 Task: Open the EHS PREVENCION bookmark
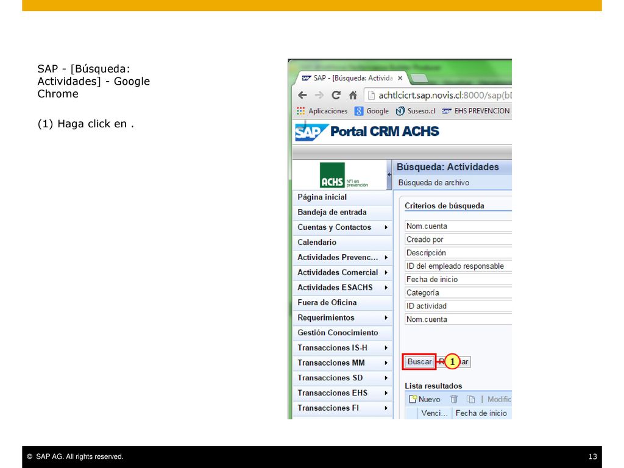pos(476,111)
